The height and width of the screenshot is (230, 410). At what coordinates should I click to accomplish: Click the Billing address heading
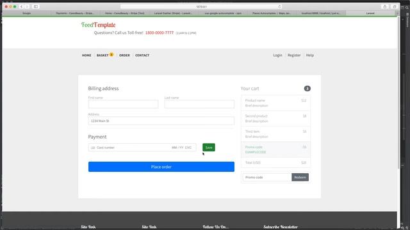point(103,88)
